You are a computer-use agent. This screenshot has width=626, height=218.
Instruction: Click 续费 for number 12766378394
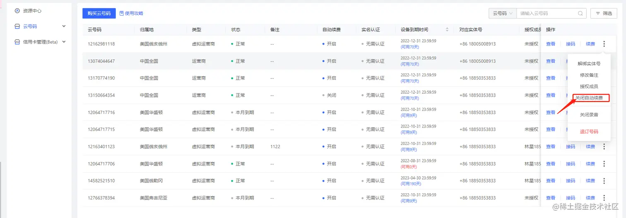pyautogui.click(x=590, y=198)
